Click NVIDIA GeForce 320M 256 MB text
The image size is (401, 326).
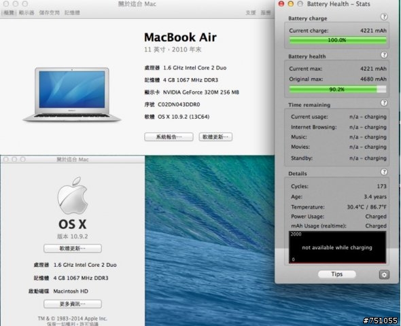(201, 92)
